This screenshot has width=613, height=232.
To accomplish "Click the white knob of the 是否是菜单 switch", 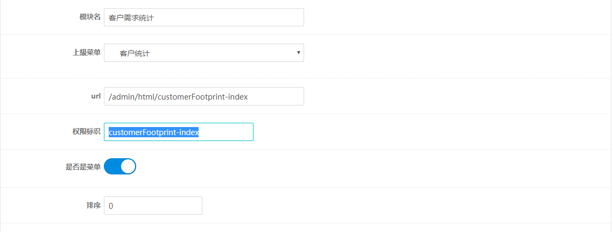I will 128,166.
